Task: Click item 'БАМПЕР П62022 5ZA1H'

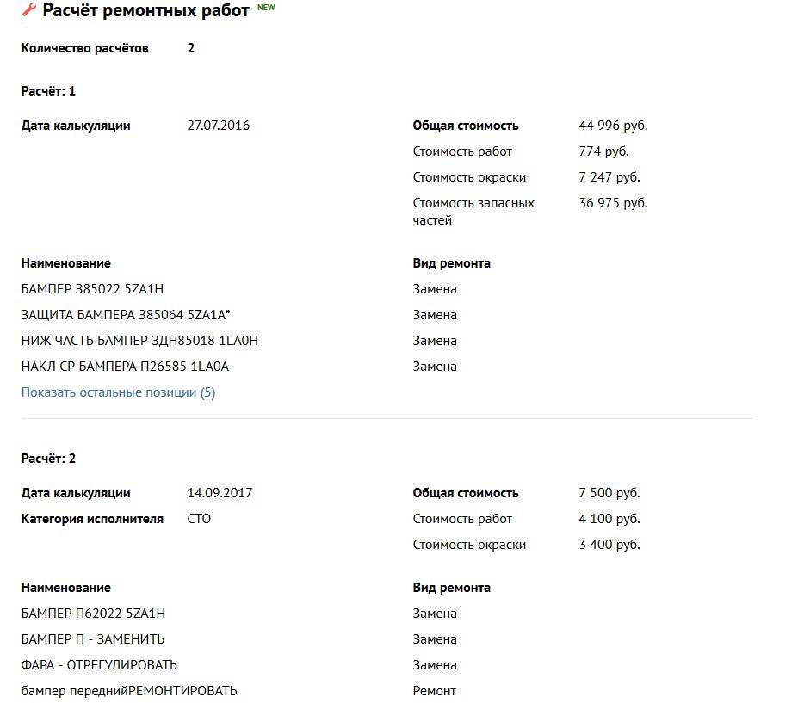Action: 93,614
